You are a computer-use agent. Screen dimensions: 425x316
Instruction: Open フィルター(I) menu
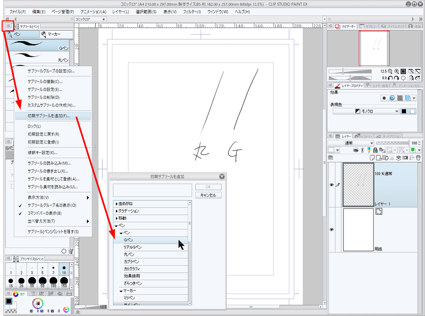point(192,12)
